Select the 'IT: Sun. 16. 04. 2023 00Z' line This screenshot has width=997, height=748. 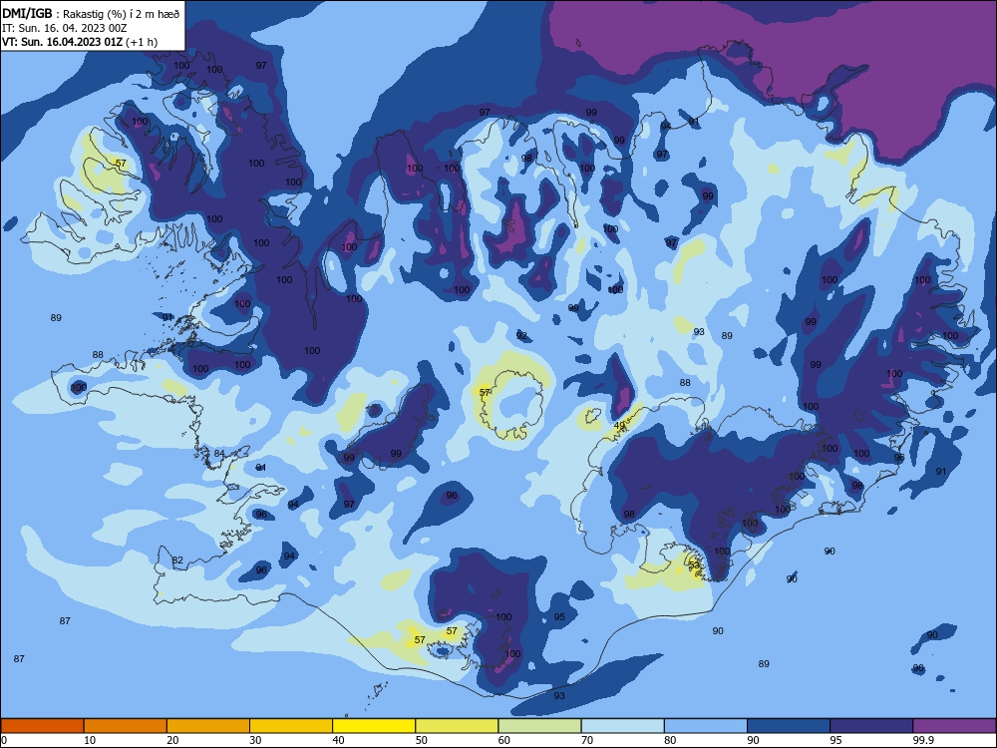(x=64, y=28)
